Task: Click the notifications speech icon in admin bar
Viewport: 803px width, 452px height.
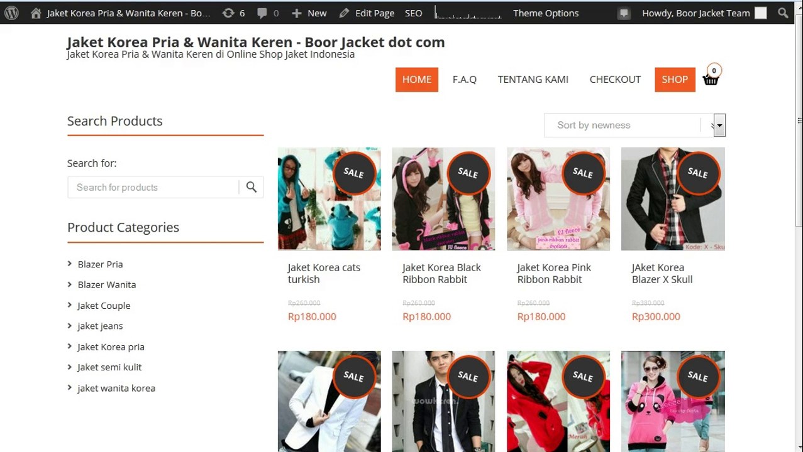Action: click(624, 13)
